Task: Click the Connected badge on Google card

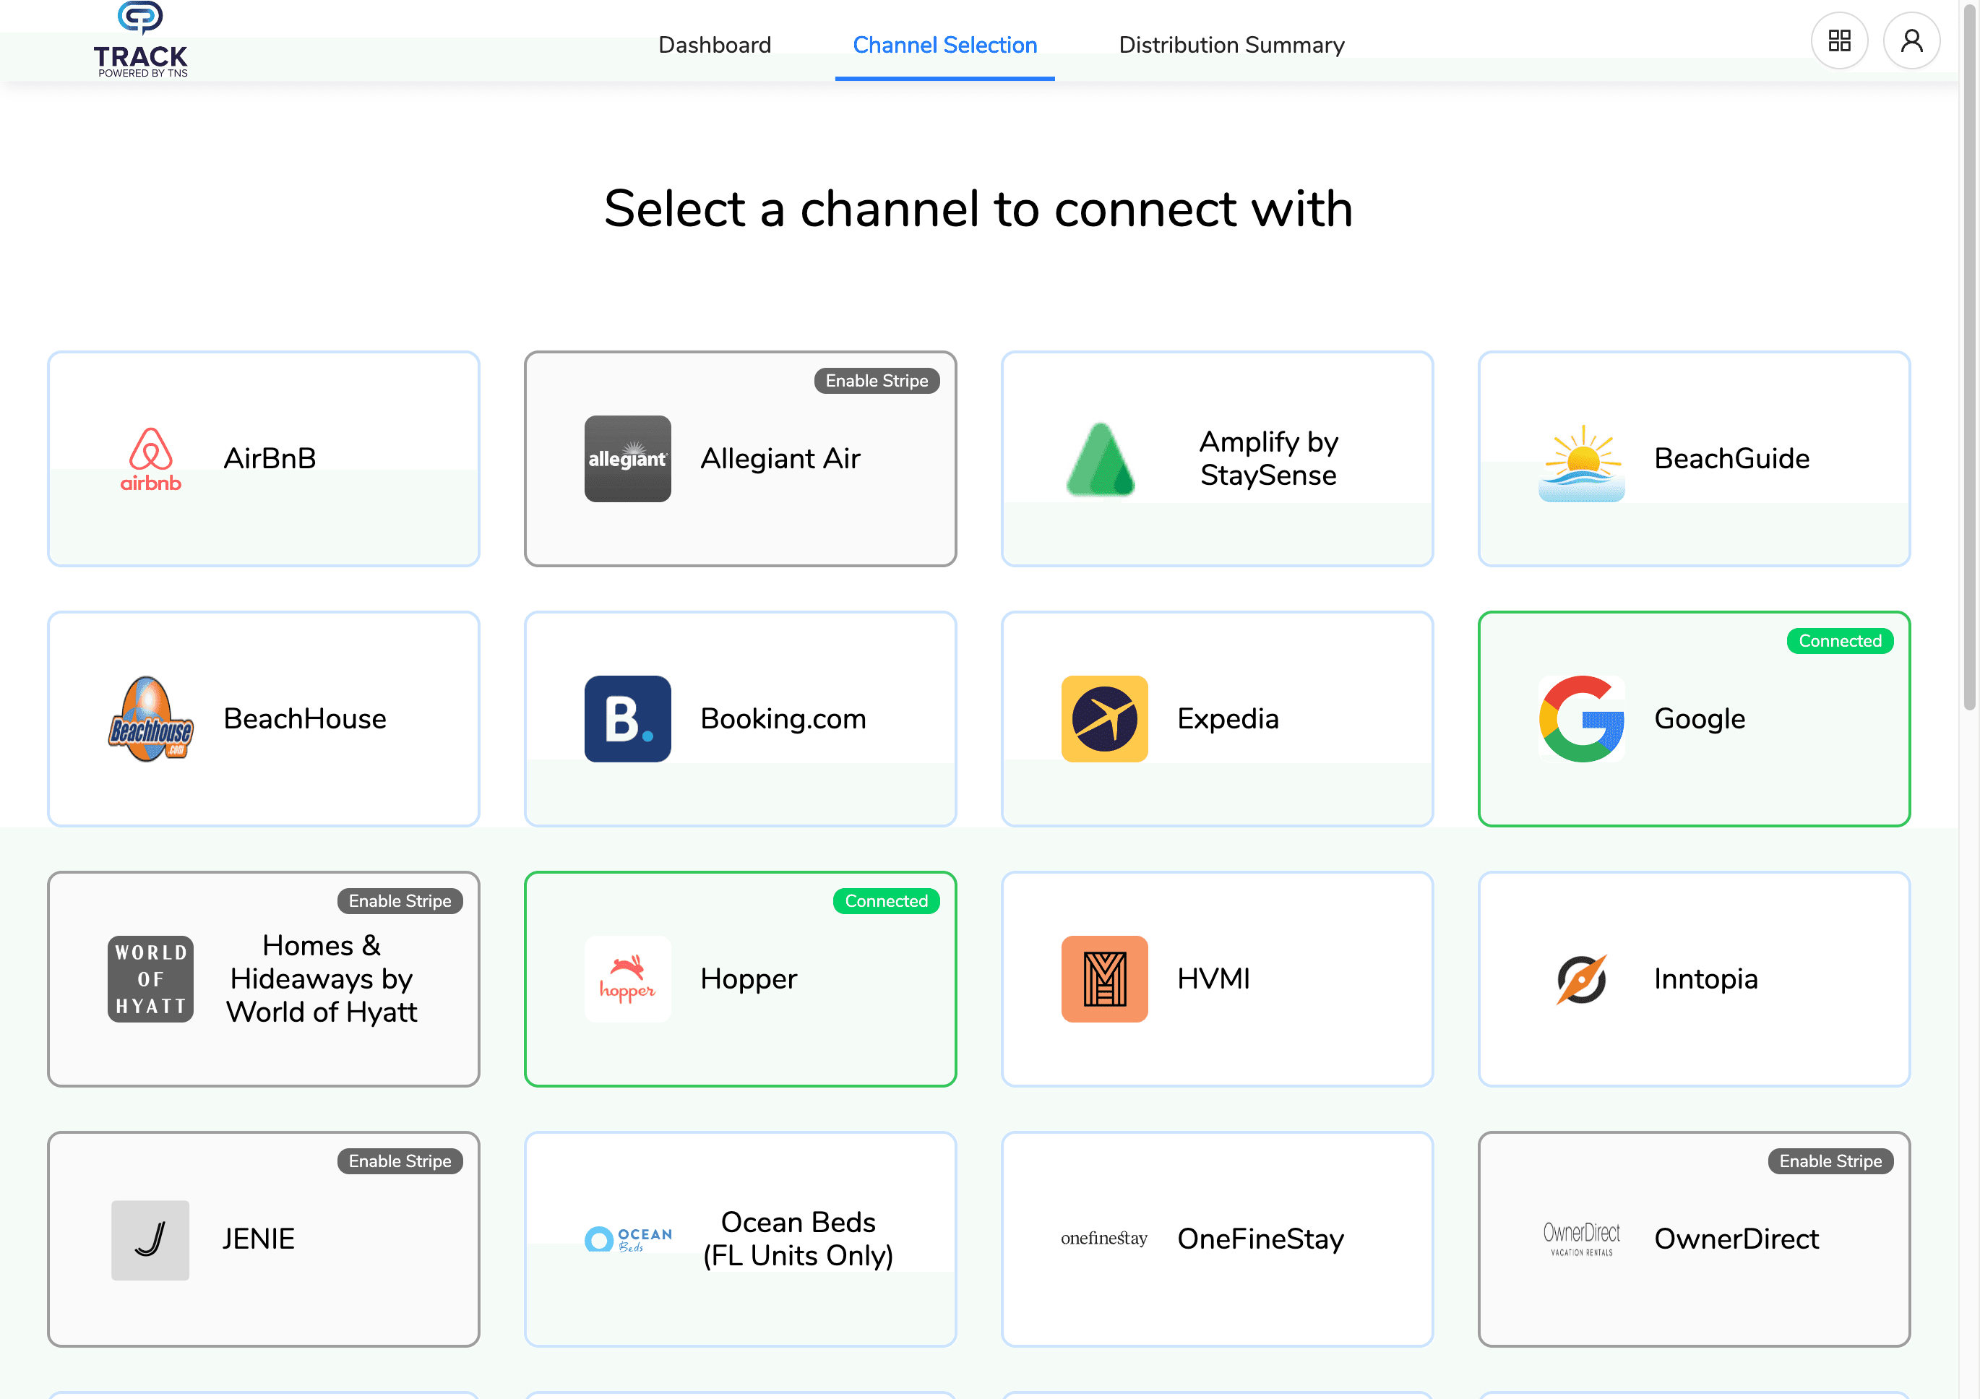Action: pos(1841,642)
